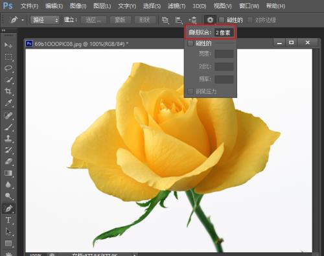Select the Move tool
This screenshot has height=256, width=324.
(x=8, y=45)
